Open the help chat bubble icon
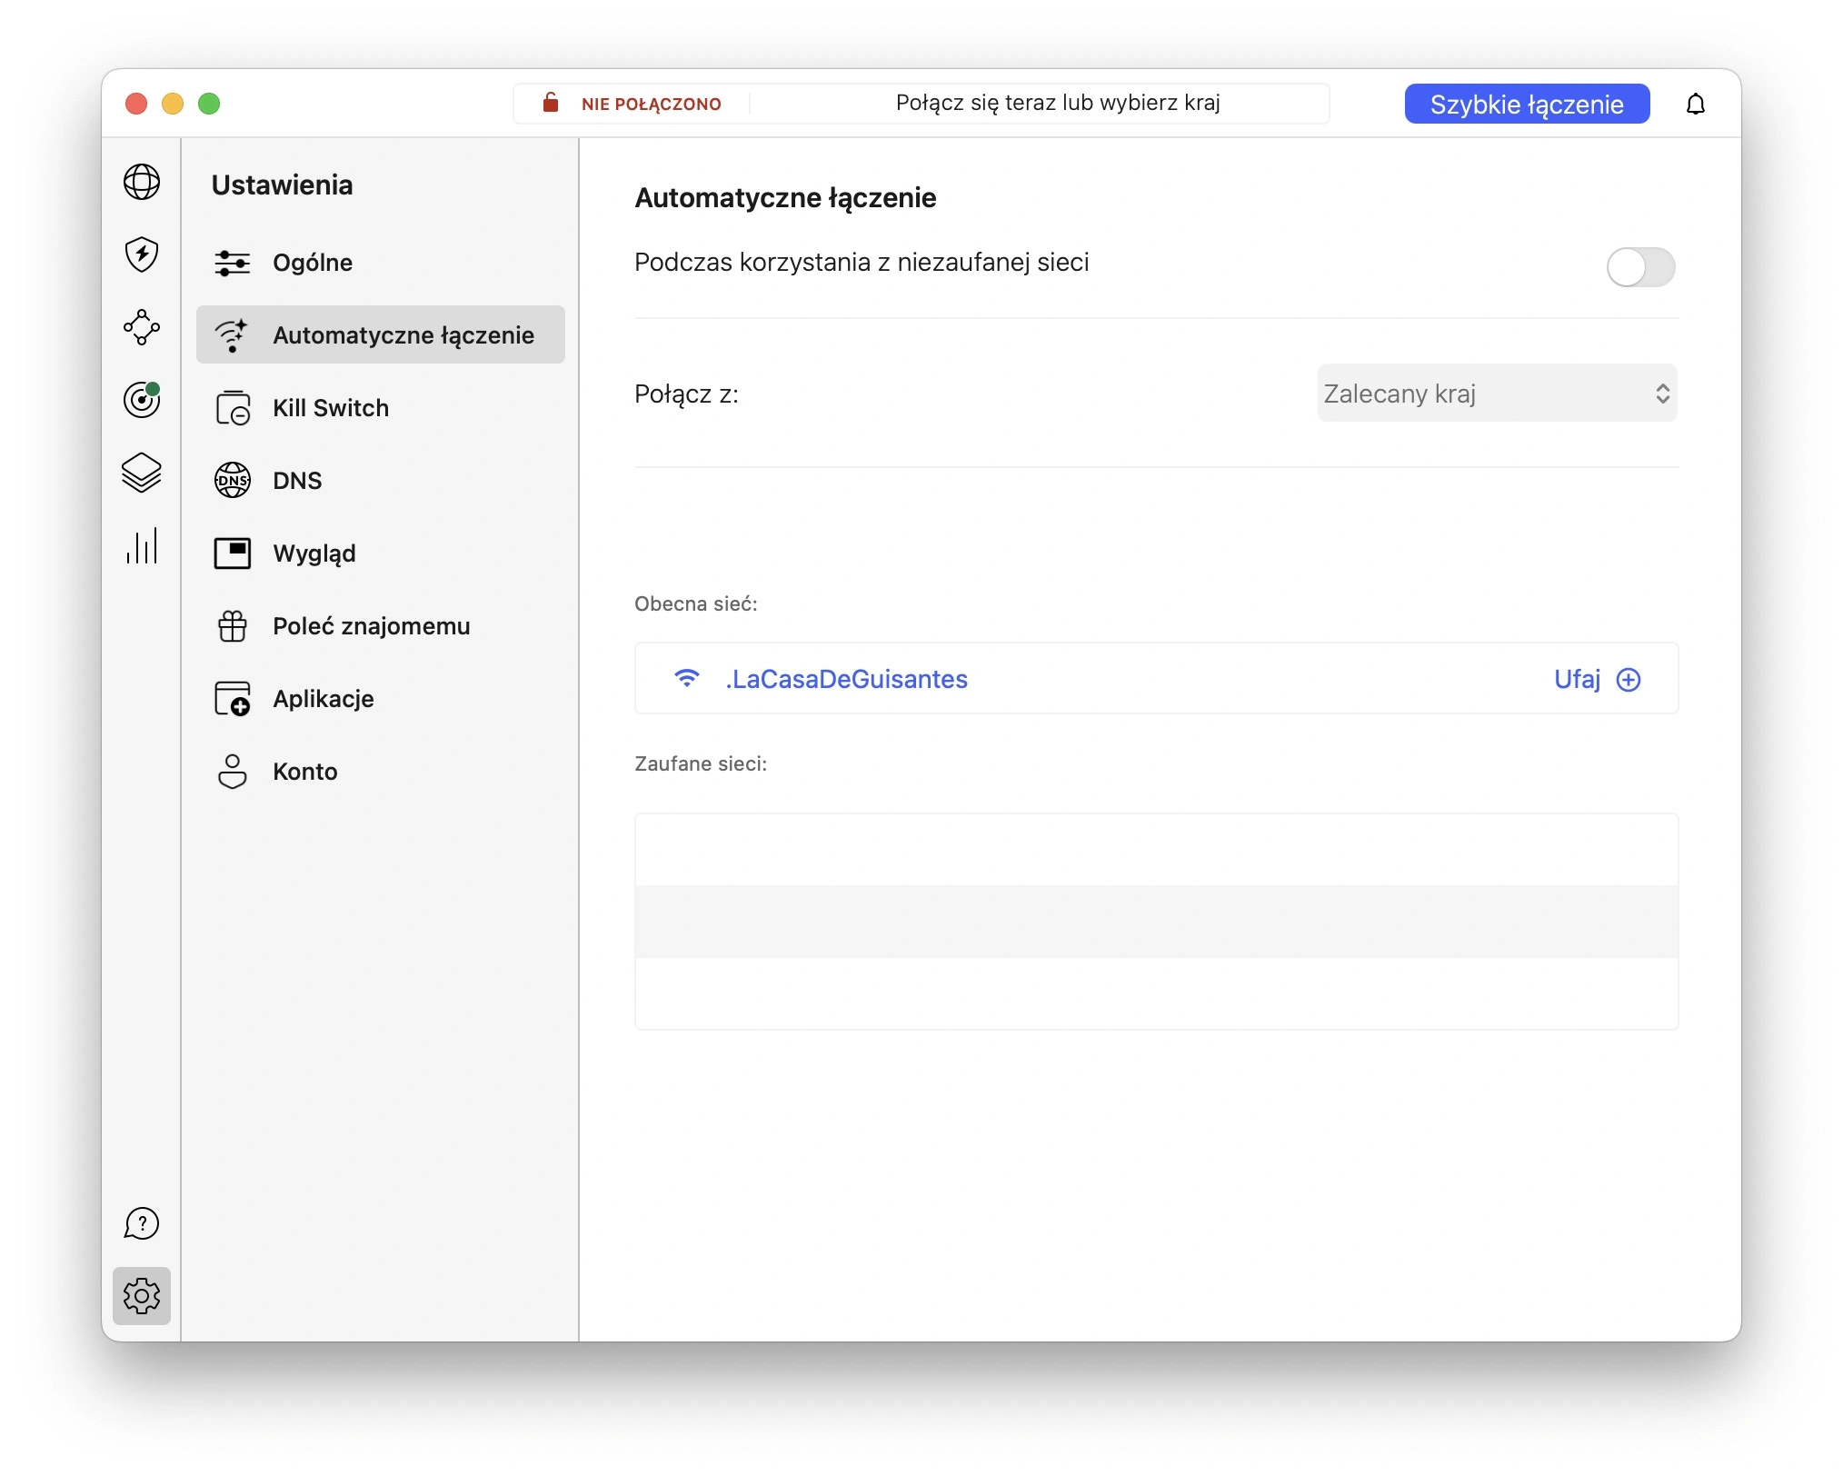The image size is (1843, 1476). point(142,1223)
